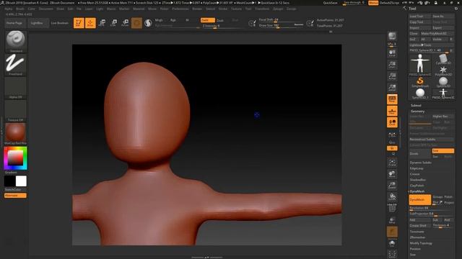Image resolution: width=462 pixels, height=259 pixels.
Task: Open the Standard brush selector
Action: coord(16,42)
